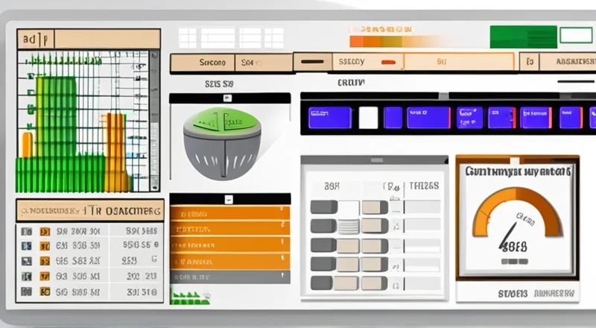Click the white square tile in the purple row
596x328 pixels.
pos(369,118)
